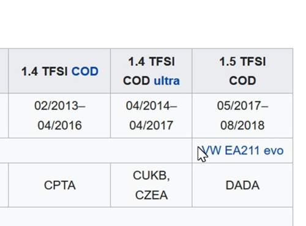Open the VW EA211 evo link
This screenshot has width=306, height=226.
(x=242, y=151)
